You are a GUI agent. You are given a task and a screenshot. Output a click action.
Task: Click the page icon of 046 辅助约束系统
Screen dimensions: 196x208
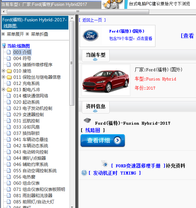pos(9,164)
